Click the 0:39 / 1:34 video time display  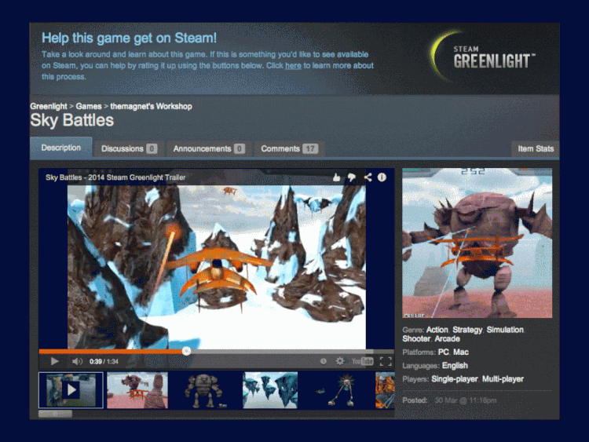pos(104,361)
